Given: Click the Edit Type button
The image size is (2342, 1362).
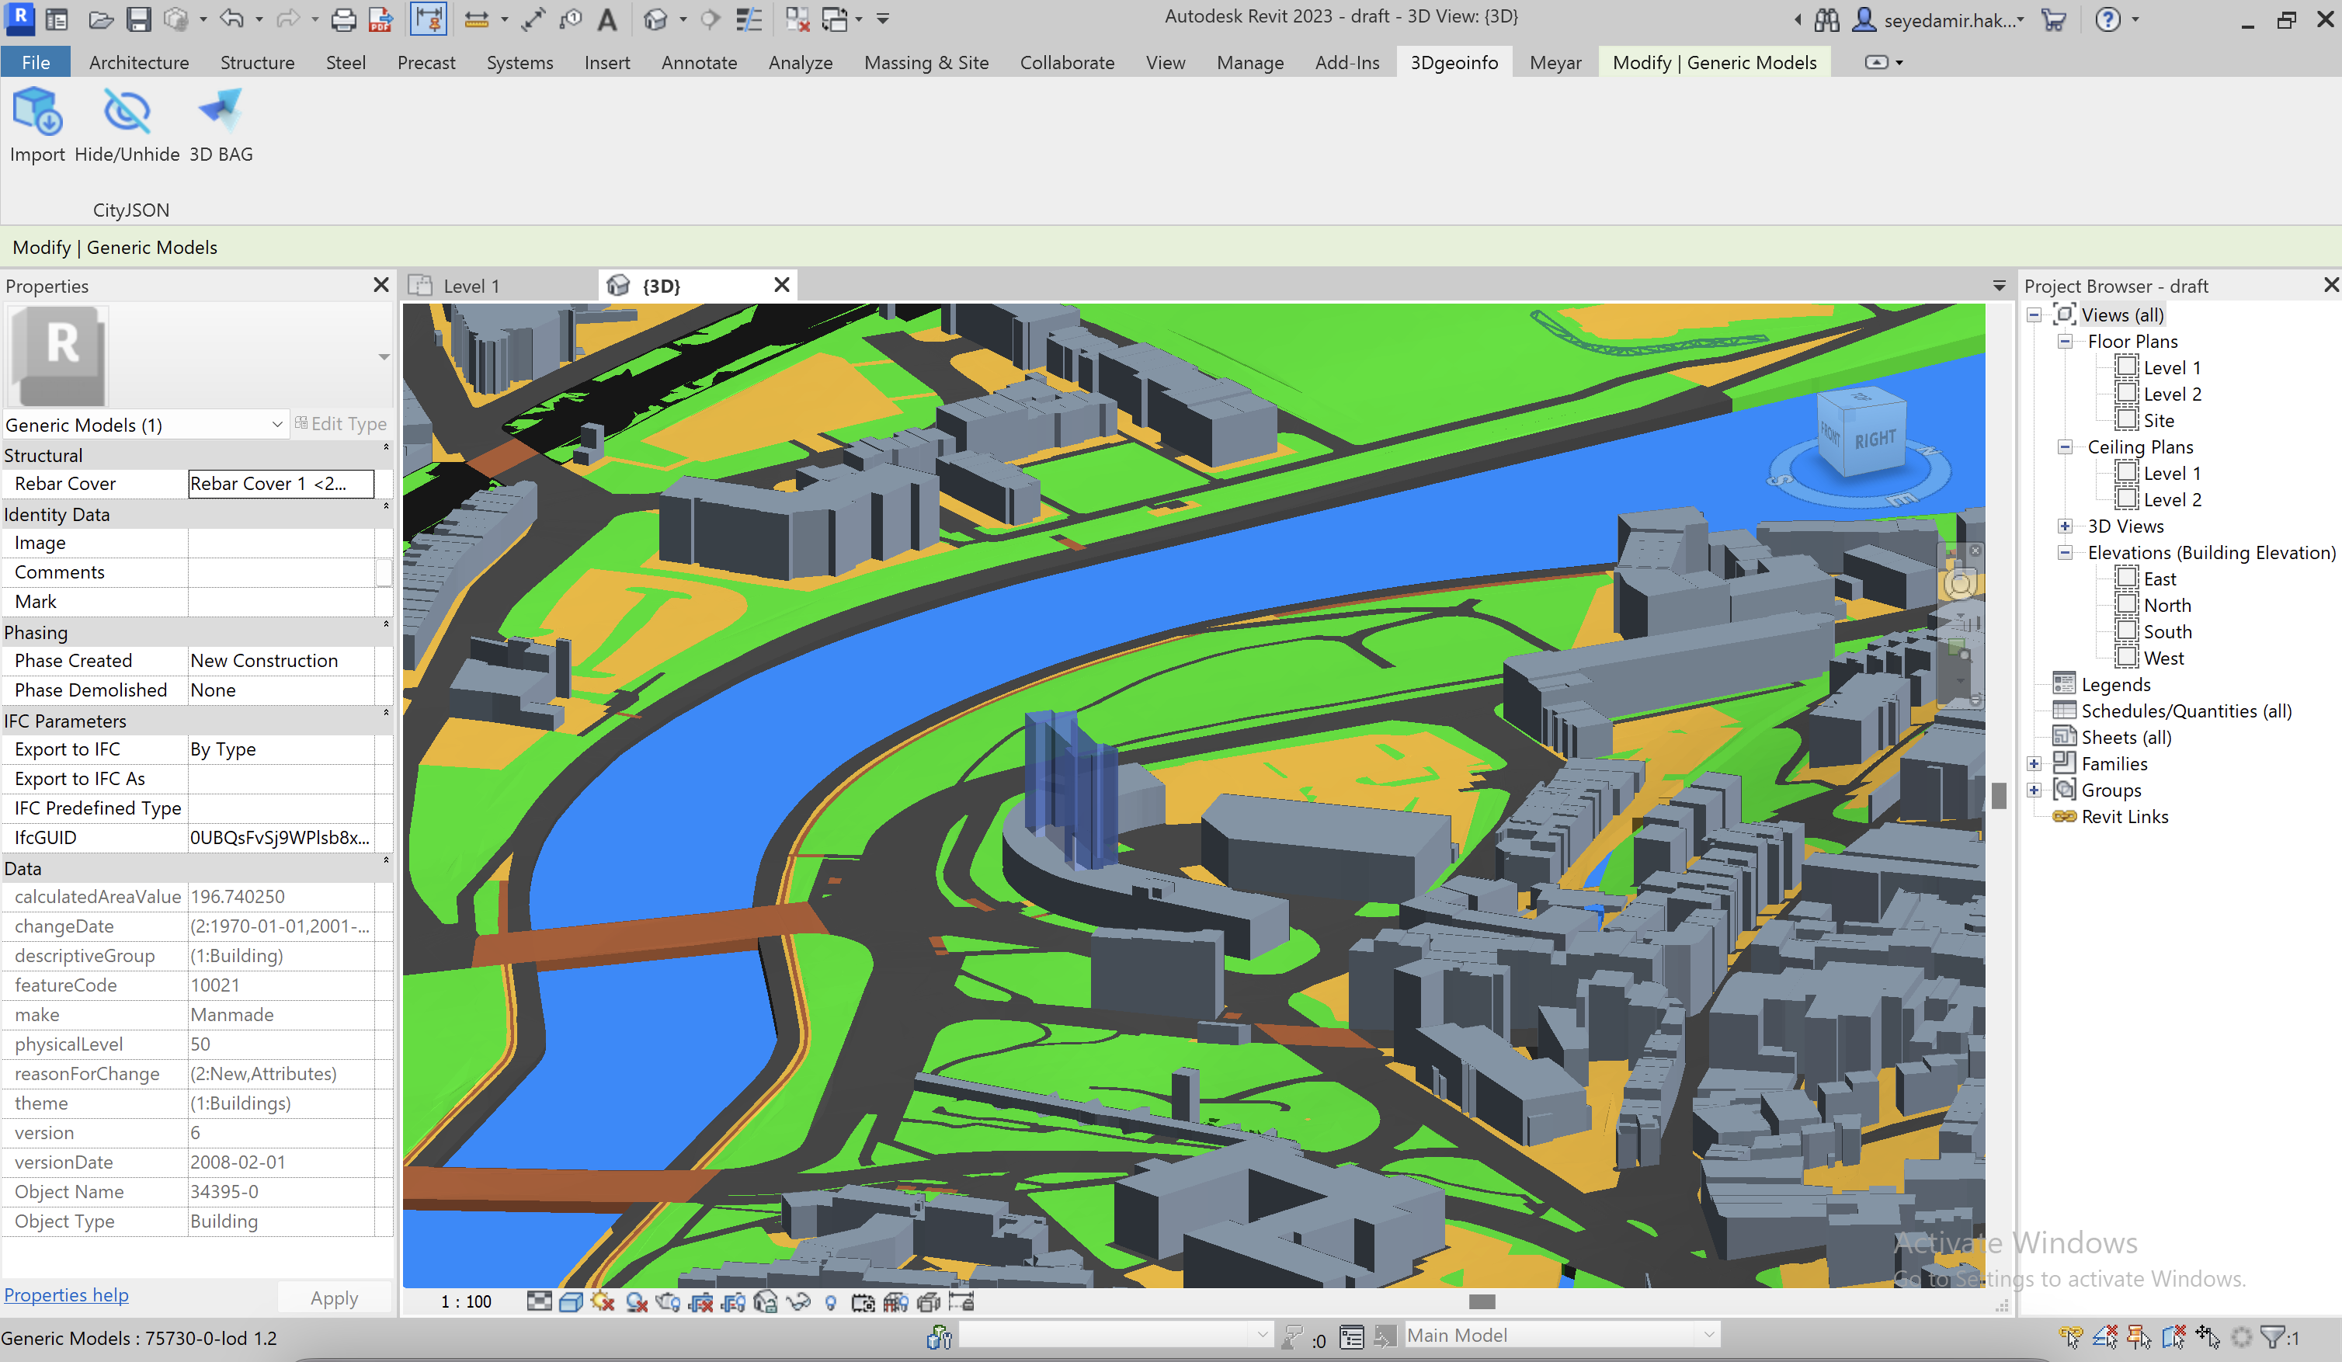Looking at the screenshot, I should (x=340, y=424).
